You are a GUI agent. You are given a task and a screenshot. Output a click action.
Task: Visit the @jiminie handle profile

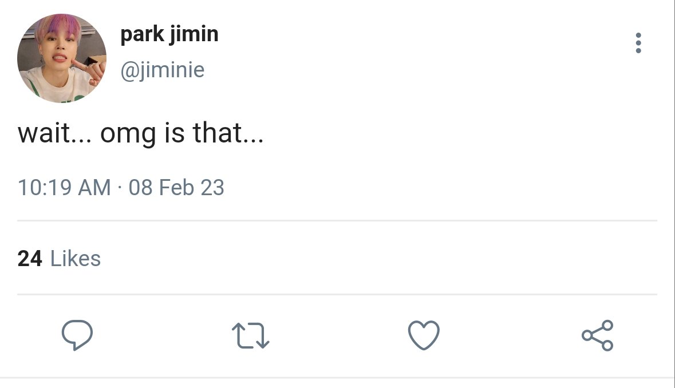pos(162,70)
